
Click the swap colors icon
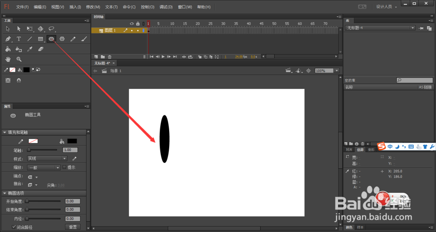pos(38,70)
